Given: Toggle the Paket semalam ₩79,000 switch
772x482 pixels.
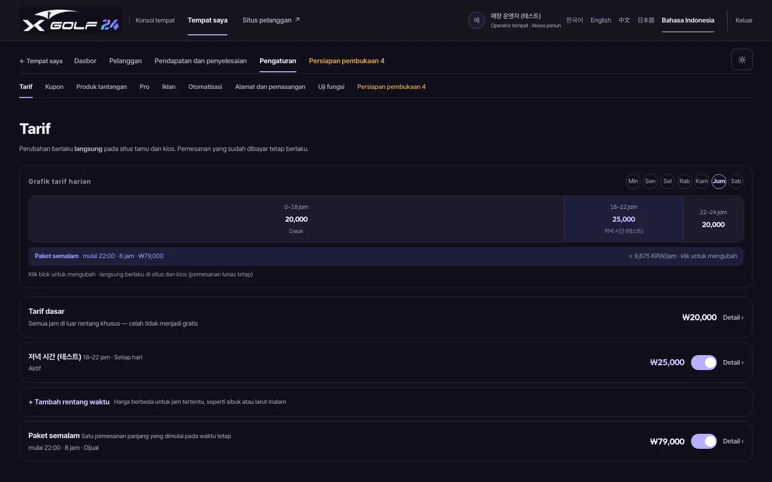Looking at the screenshot, I should point(704,441).
